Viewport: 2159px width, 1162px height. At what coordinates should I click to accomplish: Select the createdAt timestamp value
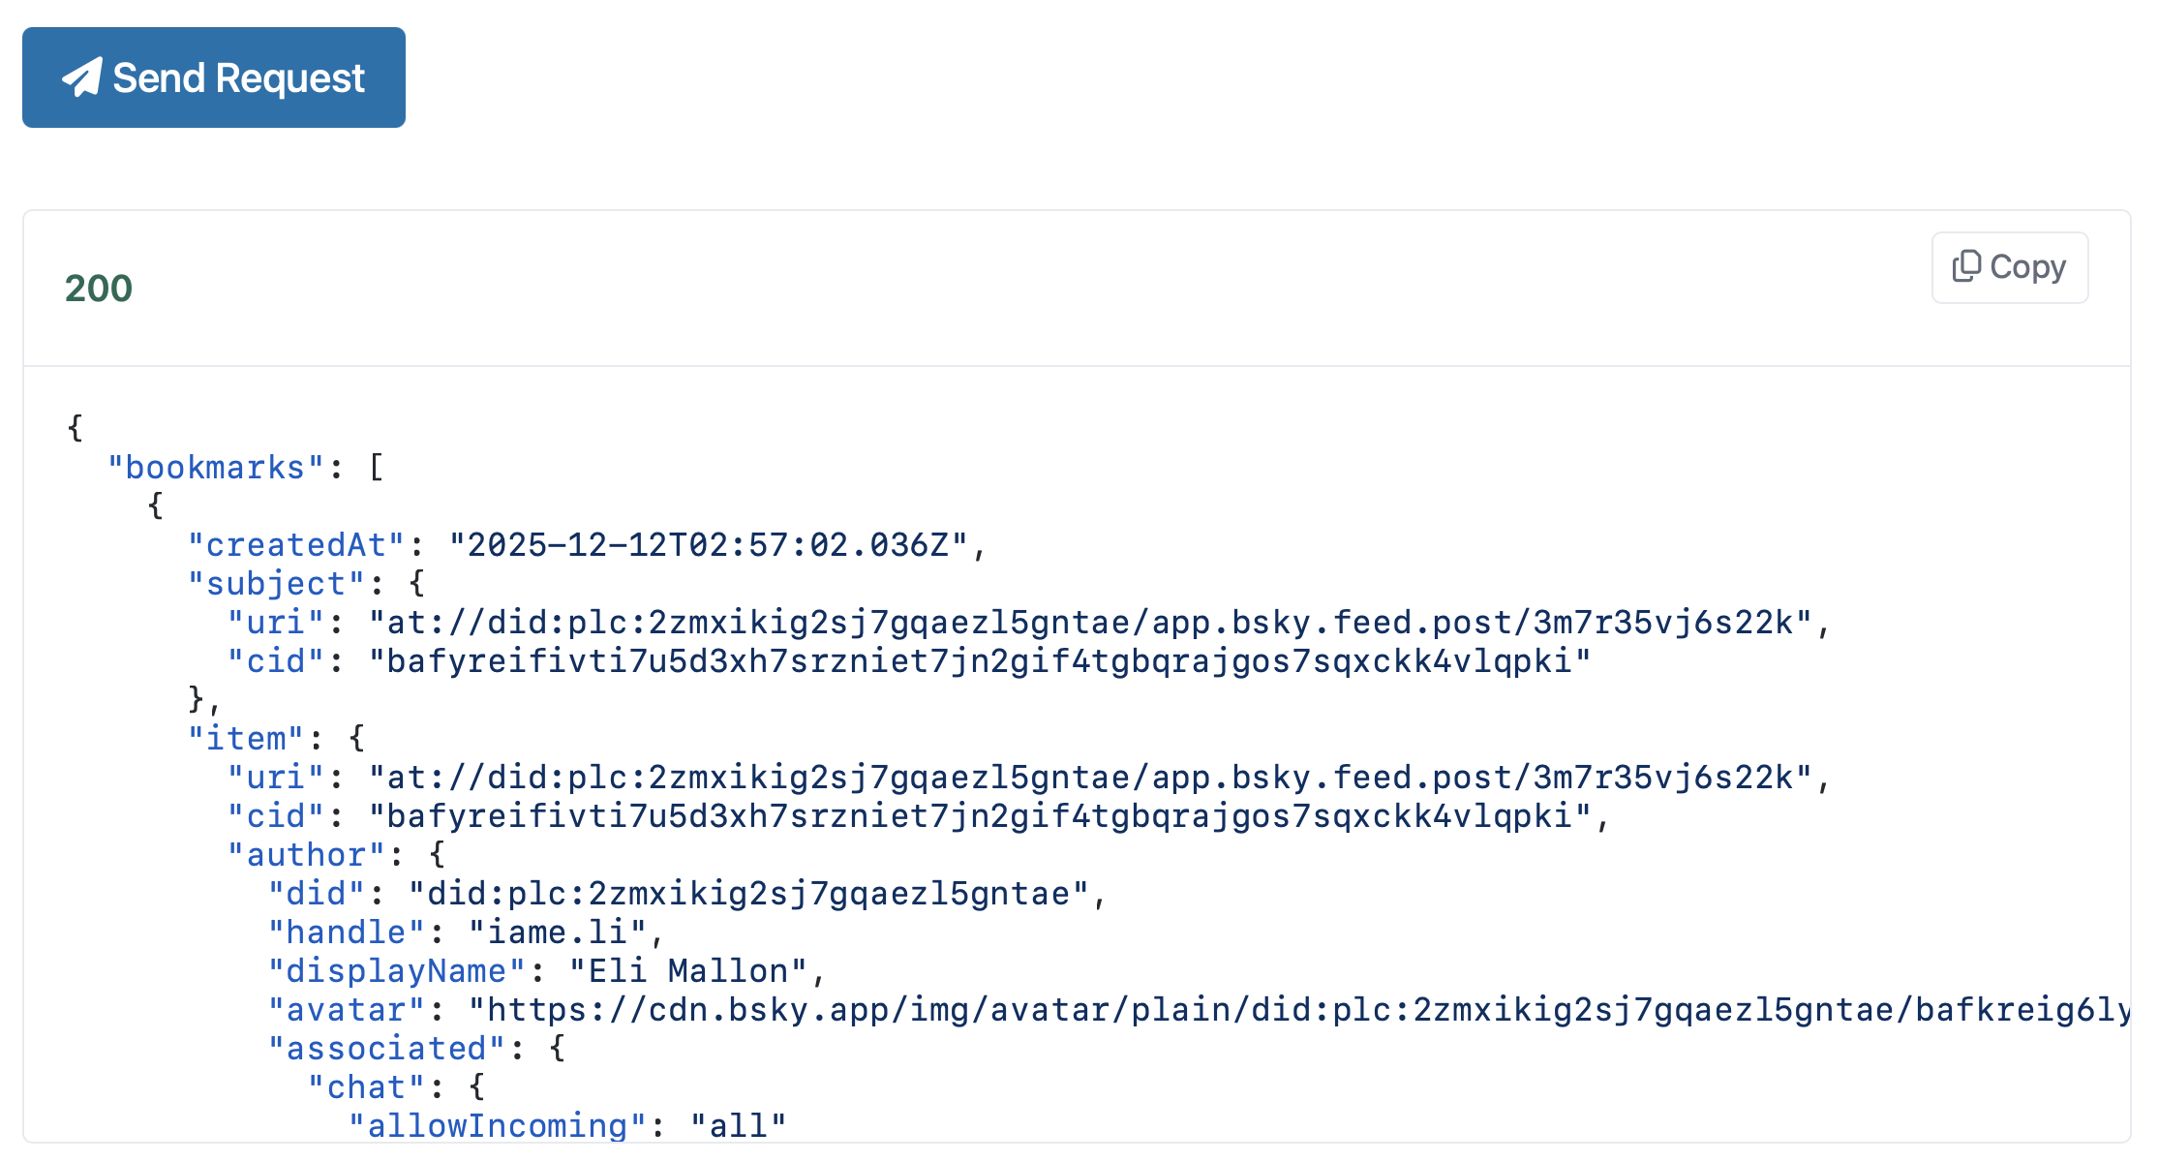click(x=708, y=545)
